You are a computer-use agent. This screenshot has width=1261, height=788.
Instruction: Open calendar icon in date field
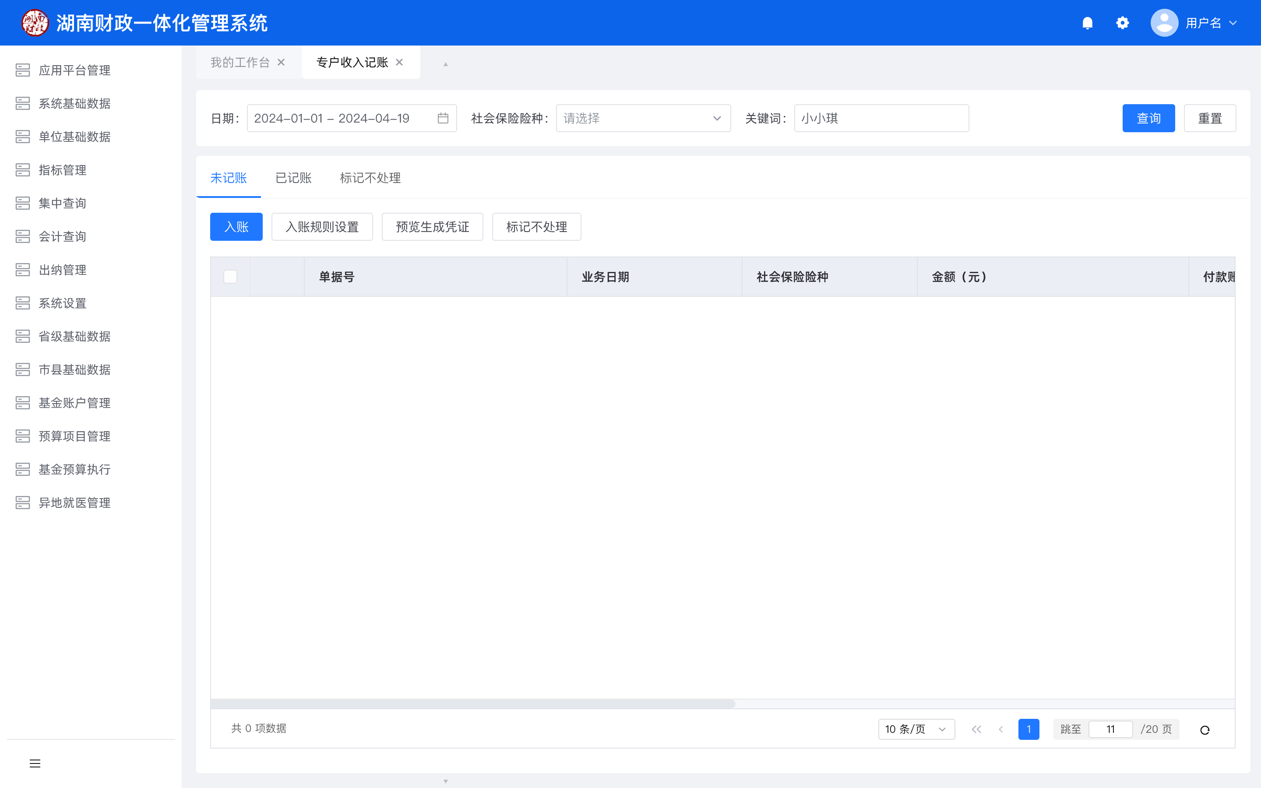(443, 118)
